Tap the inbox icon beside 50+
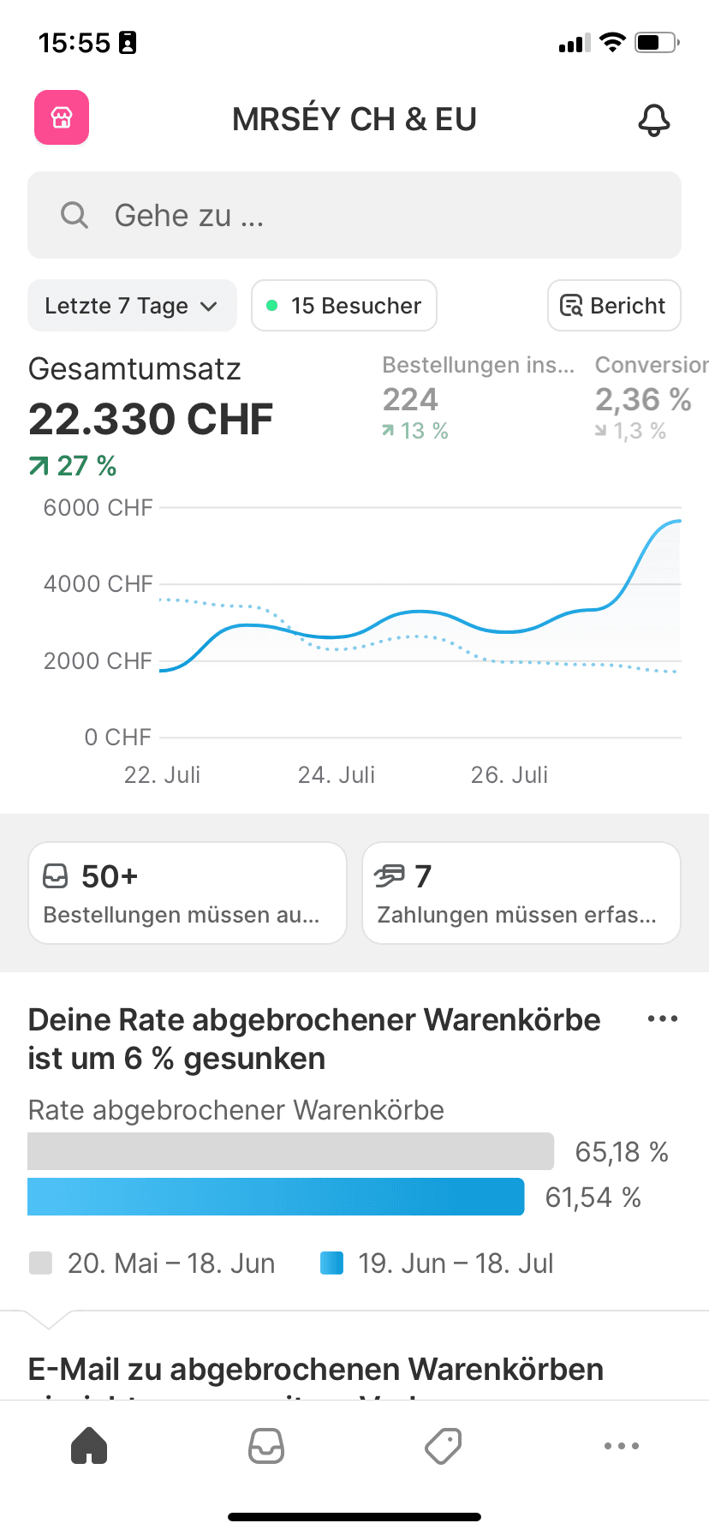The width and height of the screenshot is (709, 1535). [56, 876]
